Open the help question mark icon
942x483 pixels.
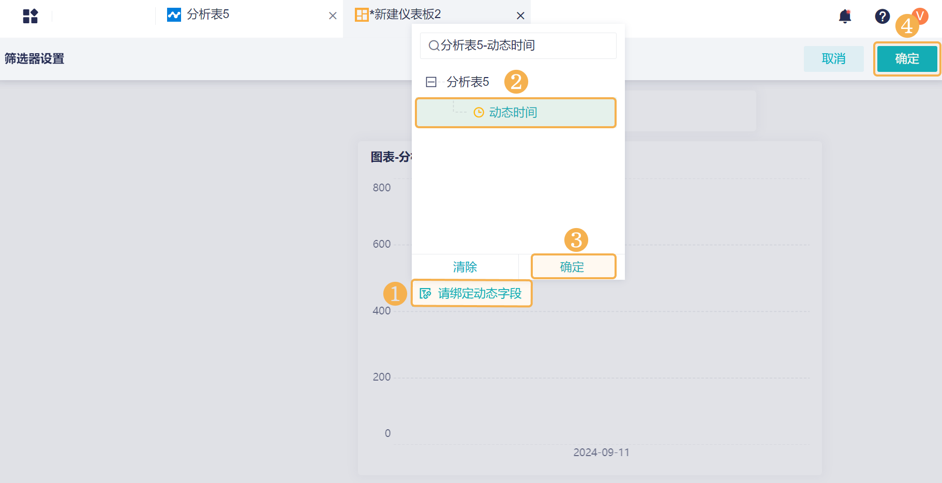(882, 17)
